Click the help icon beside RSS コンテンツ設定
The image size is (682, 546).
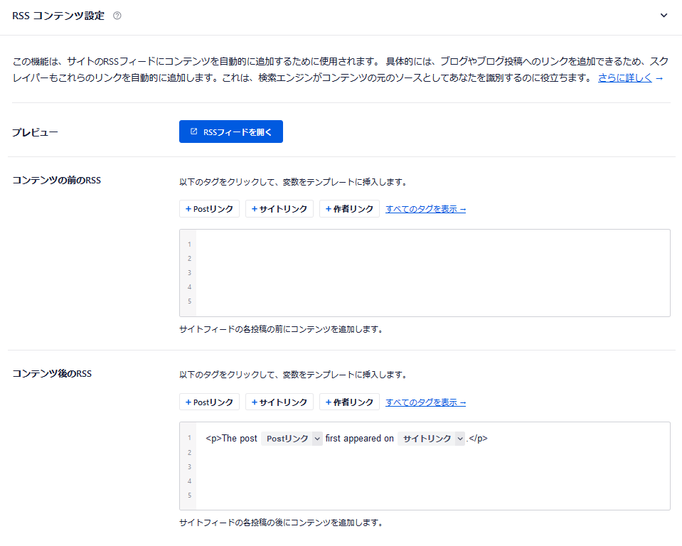point(117,16)
